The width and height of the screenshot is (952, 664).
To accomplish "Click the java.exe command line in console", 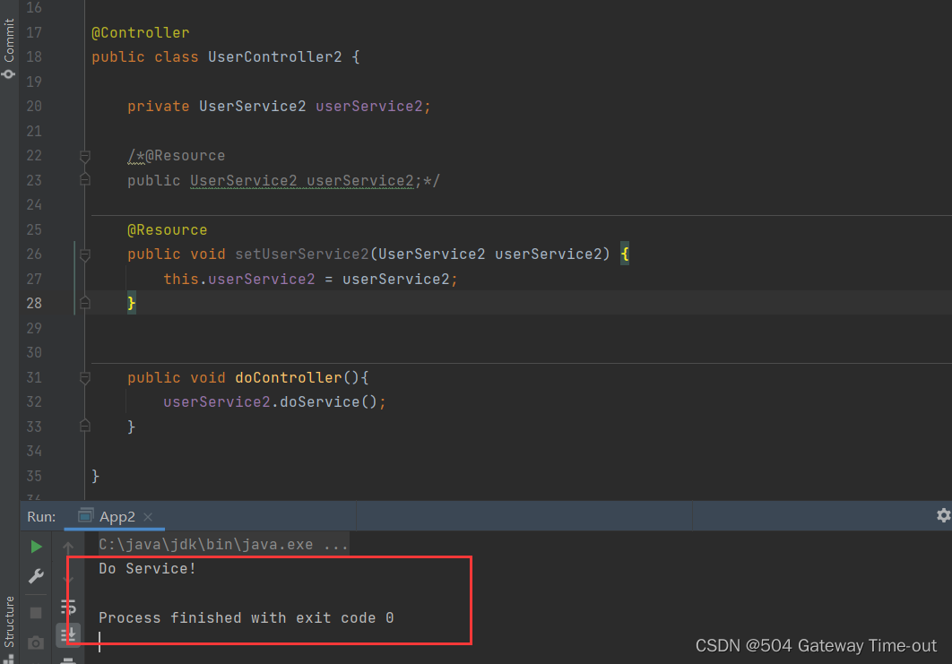I will pyautogui.click(x=223, y=545).
